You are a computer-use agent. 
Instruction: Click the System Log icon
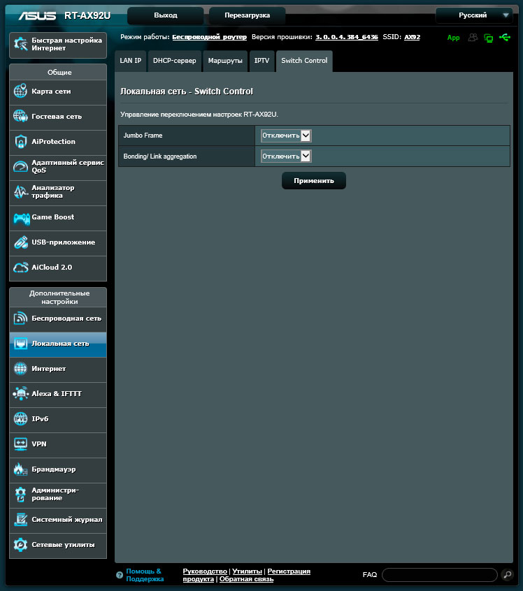[x=20, y=519]
